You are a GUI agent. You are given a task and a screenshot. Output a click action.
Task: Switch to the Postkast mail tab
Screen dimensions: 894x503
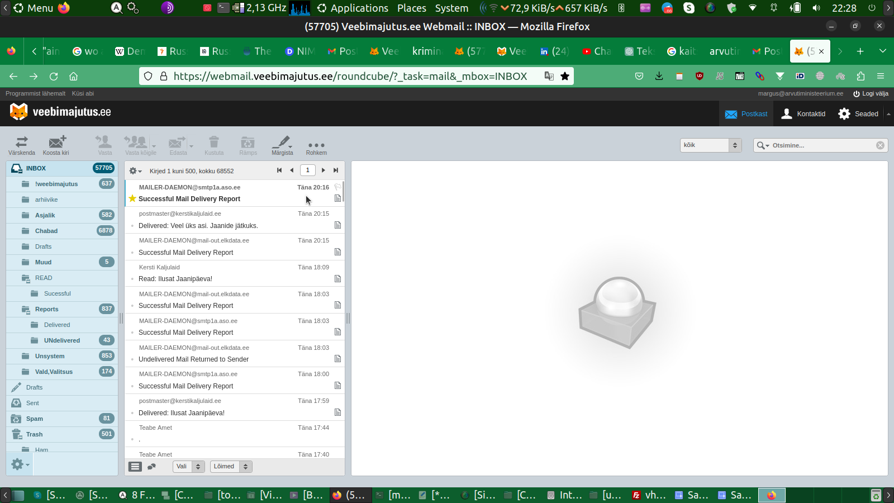746,114
